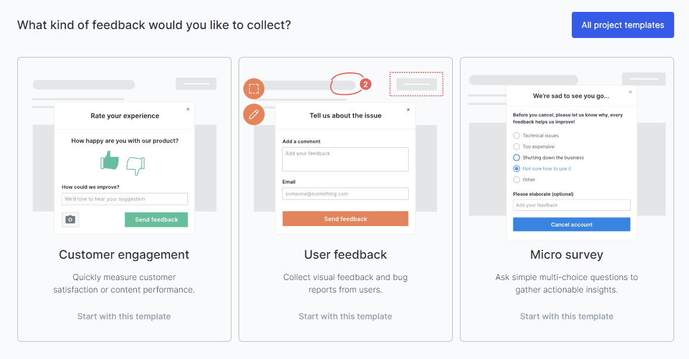Click the camera capture icon in Customer engagement
Image resolution: width=689 pixels, height=359 pixels.
click(70, 219)
